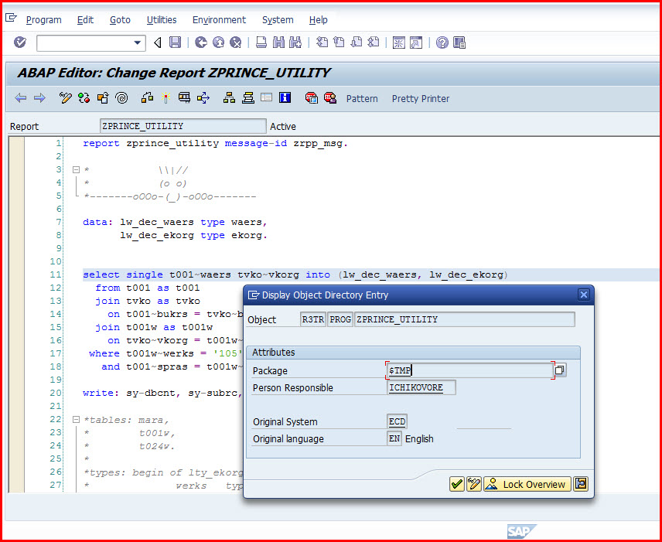This screenshot has width=662, height=542.
Task: Click the copy icon beside Lock Overview
Action: [581, 484]
